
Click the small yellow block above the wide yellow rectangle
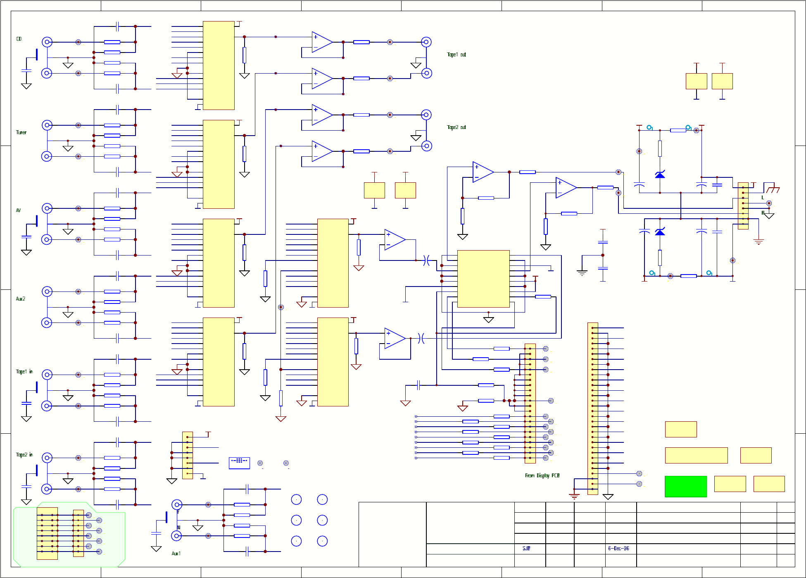[681, 429]
